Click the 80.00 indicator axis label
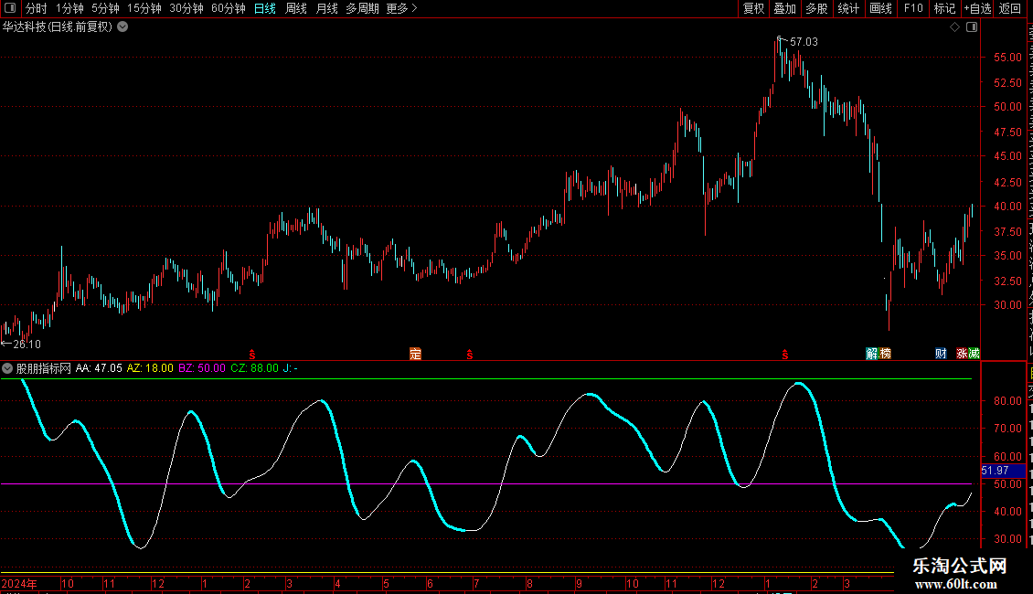 (1008, 400)
